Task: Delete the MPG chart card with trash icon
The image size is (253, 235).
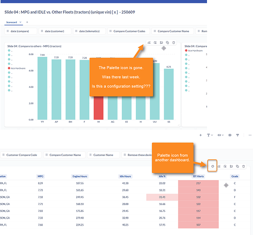Action: tap(174, 43)
